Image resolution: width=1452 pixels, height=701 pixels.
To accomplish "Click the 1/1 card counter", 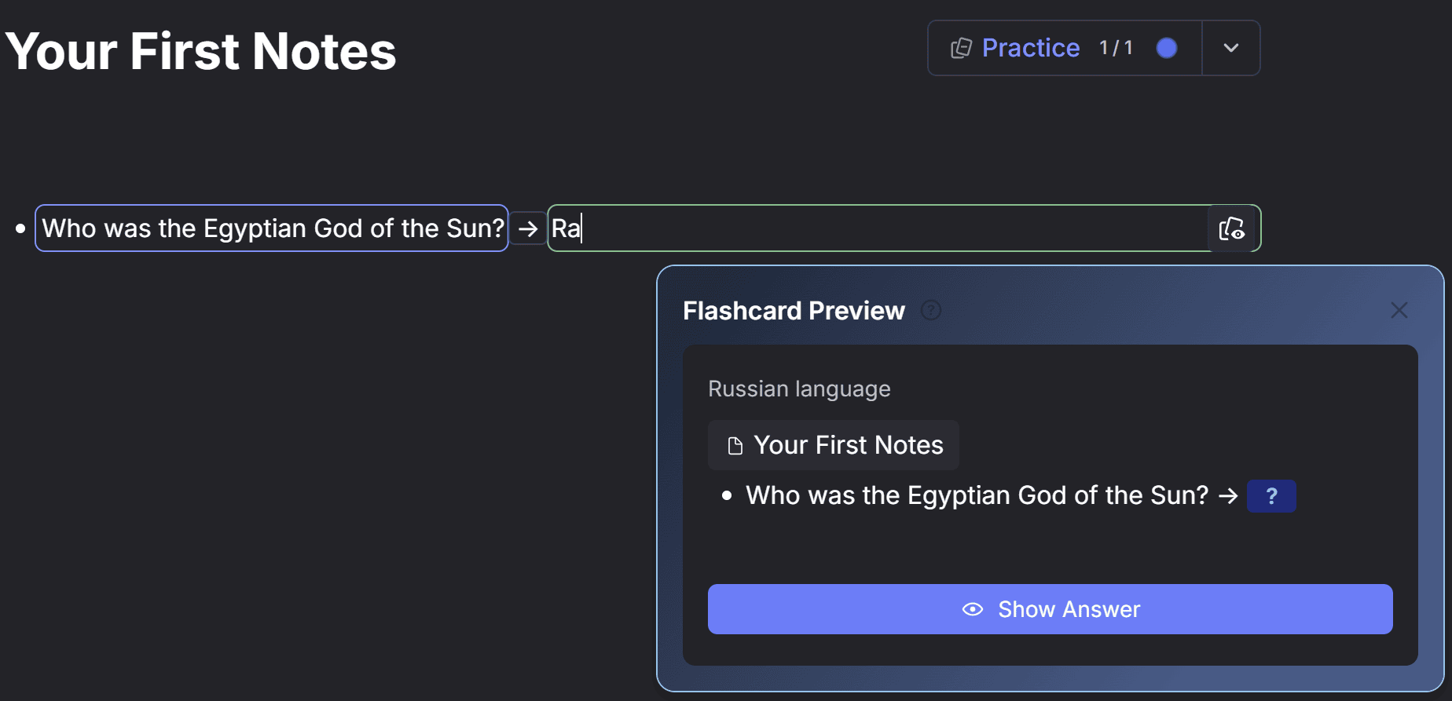I will (1116, 48).
